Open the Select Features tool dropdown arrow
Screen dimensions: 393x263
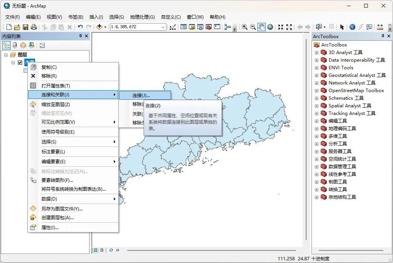324,27
